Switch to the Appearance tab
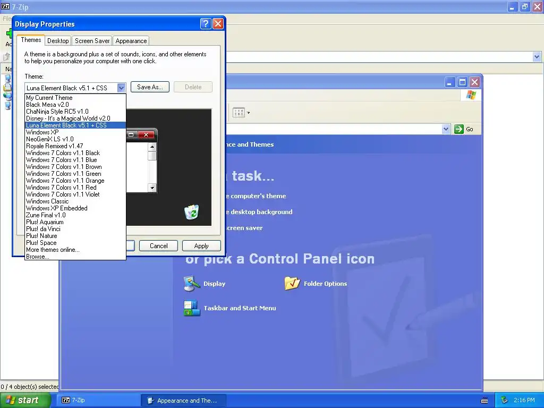Screen dimensions: 544x408 coord(131,40)
